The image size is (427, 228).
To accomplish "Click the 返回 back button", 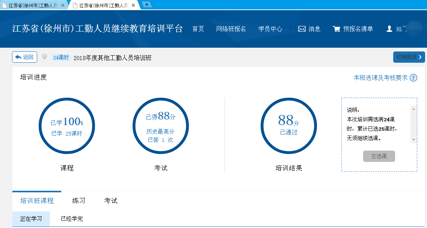I will pos(24,57).
